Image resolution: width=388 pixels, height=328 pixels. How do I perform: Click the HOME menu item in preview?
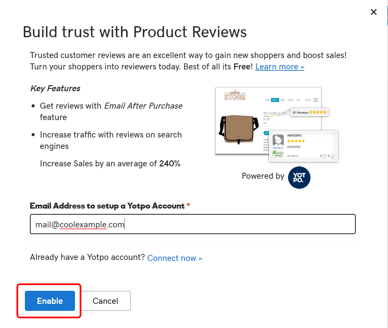pos(267,100)
